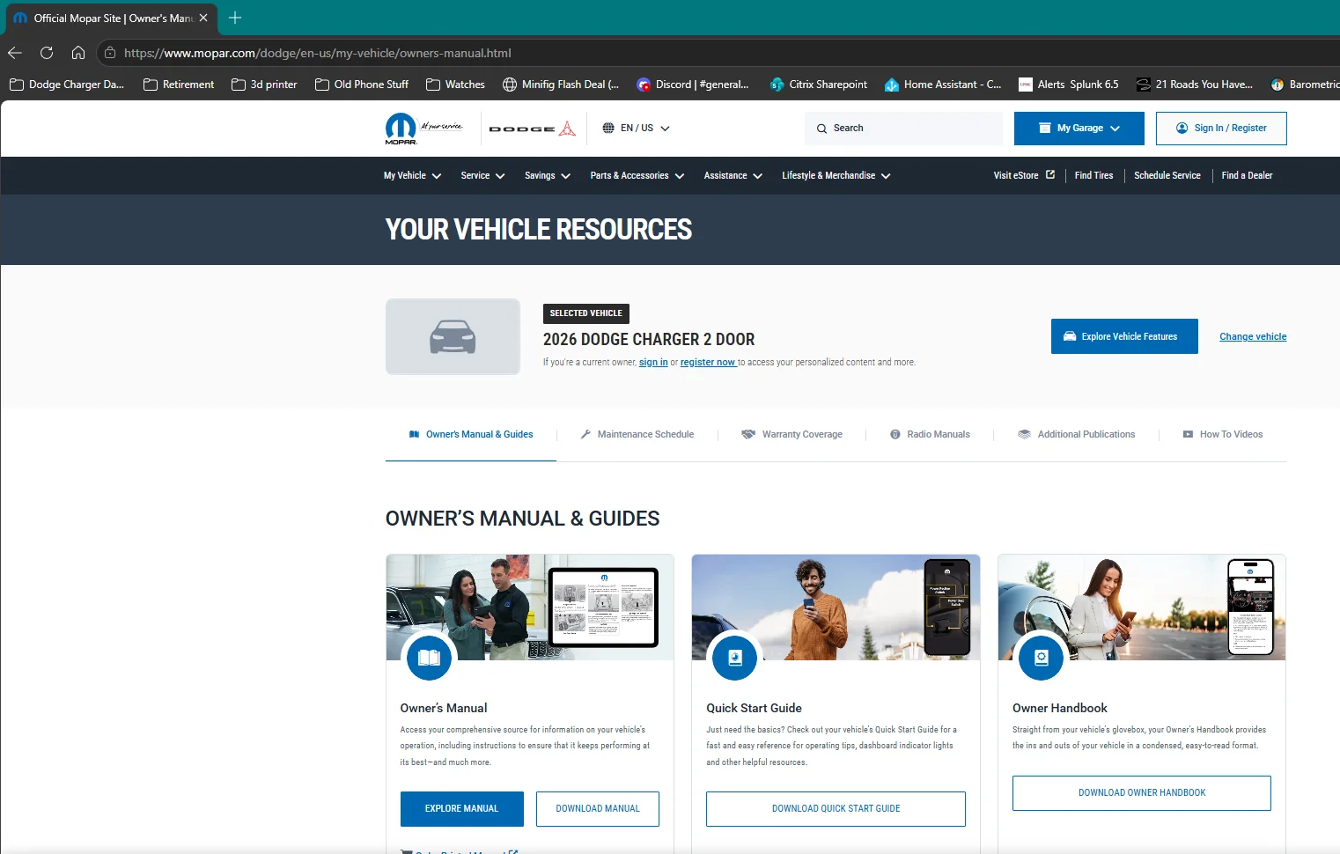
Task: Reload the page with refresh icon
Action: pyautogui.click(x=47, y=53)
